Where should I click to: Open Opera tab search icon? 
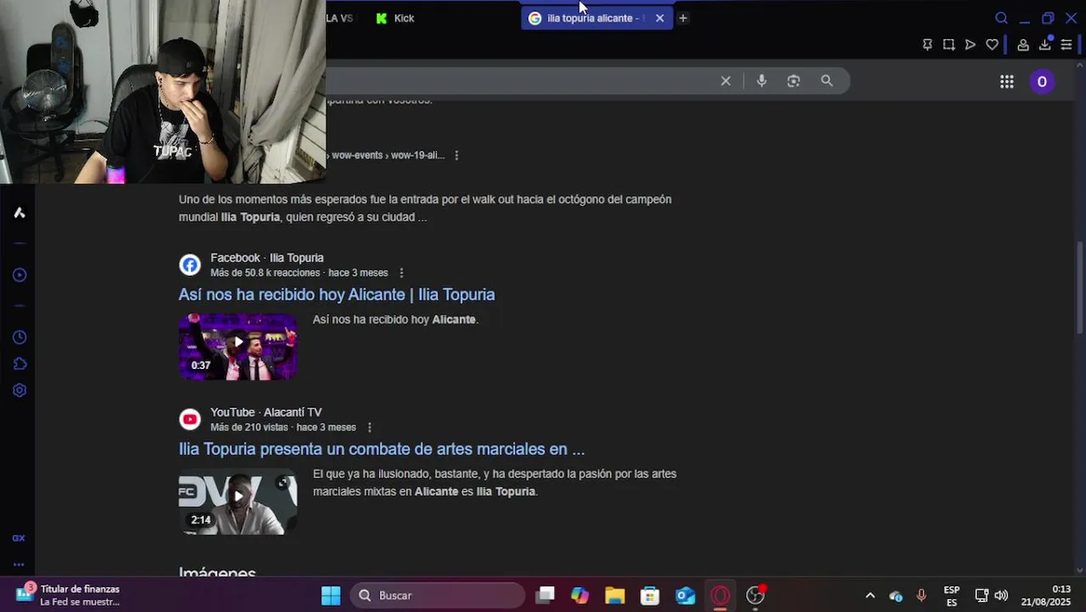[x=1001, y=18]
